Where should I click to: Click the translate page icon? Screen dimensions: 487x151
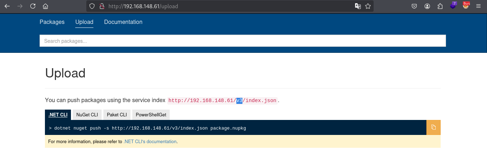click(358, 6)
